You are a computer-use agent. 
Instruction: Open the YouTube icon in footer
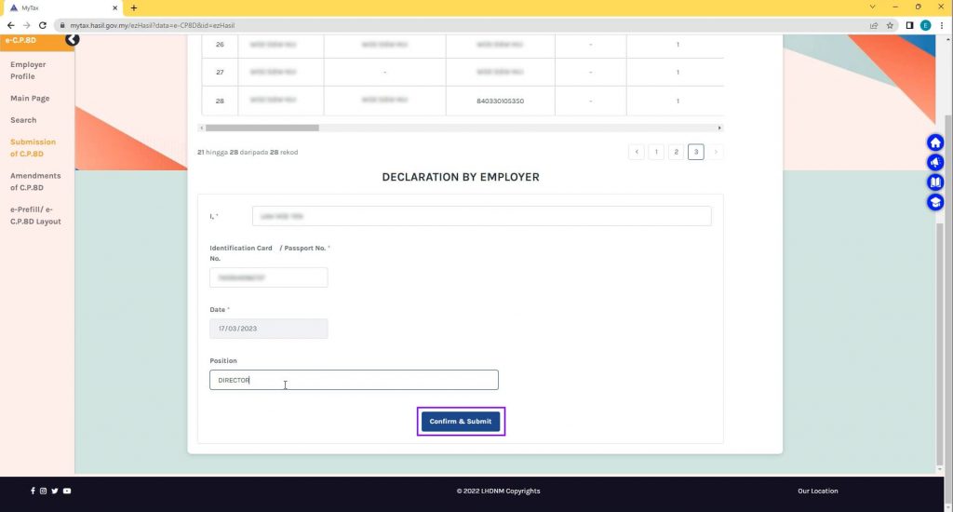67,491
